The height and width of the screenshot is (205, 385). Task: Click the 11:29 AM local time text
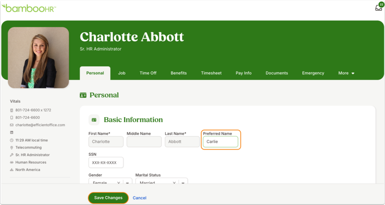32,140
